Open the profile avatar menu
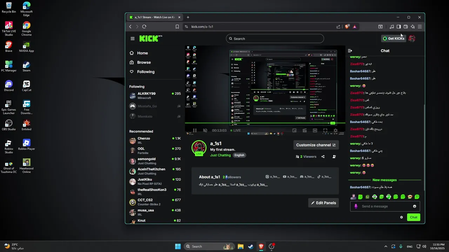The image size is (449, 252). pyautogui.click(x=412, y=38)
